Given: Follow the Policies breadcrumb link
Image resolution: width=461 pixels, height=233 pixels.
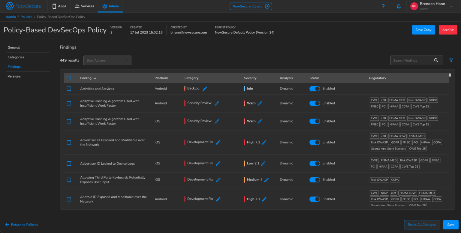Looking at the screenshot, I should pos(26,17).
